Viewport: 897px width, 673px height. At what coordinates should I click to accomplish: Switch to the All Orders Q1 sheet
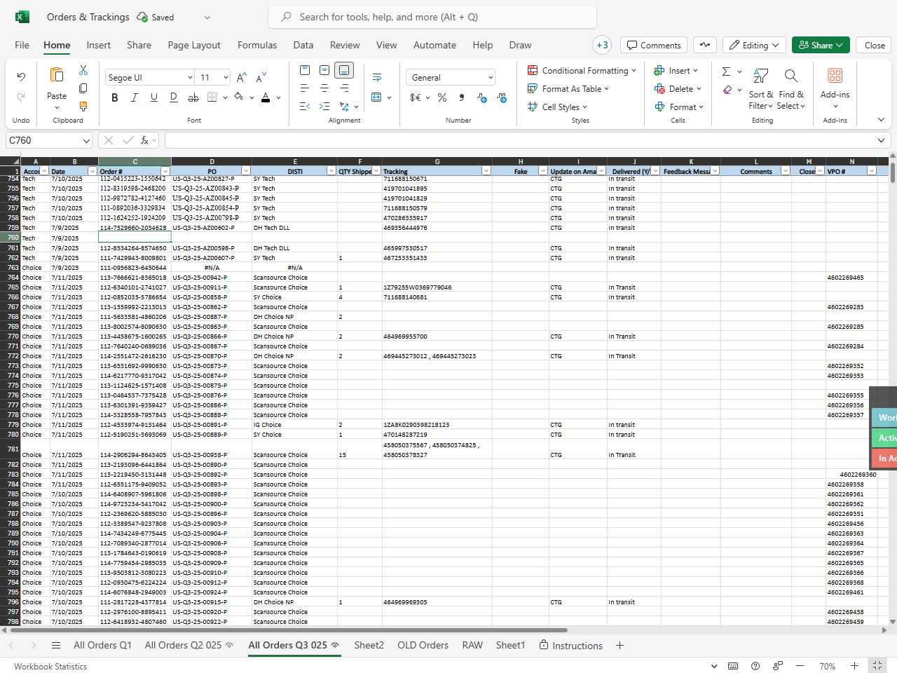102,645
